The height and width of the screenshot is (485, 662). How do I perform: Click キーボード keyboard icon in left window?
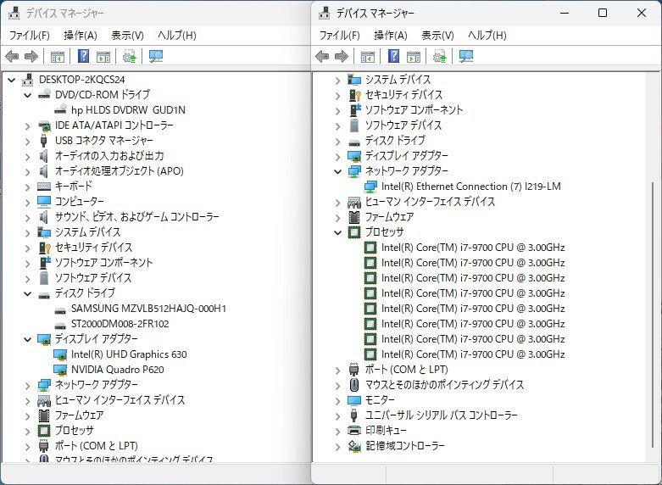coord(44,187)
